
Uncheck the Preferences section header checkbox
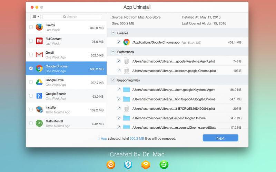(x=113, y=52)
